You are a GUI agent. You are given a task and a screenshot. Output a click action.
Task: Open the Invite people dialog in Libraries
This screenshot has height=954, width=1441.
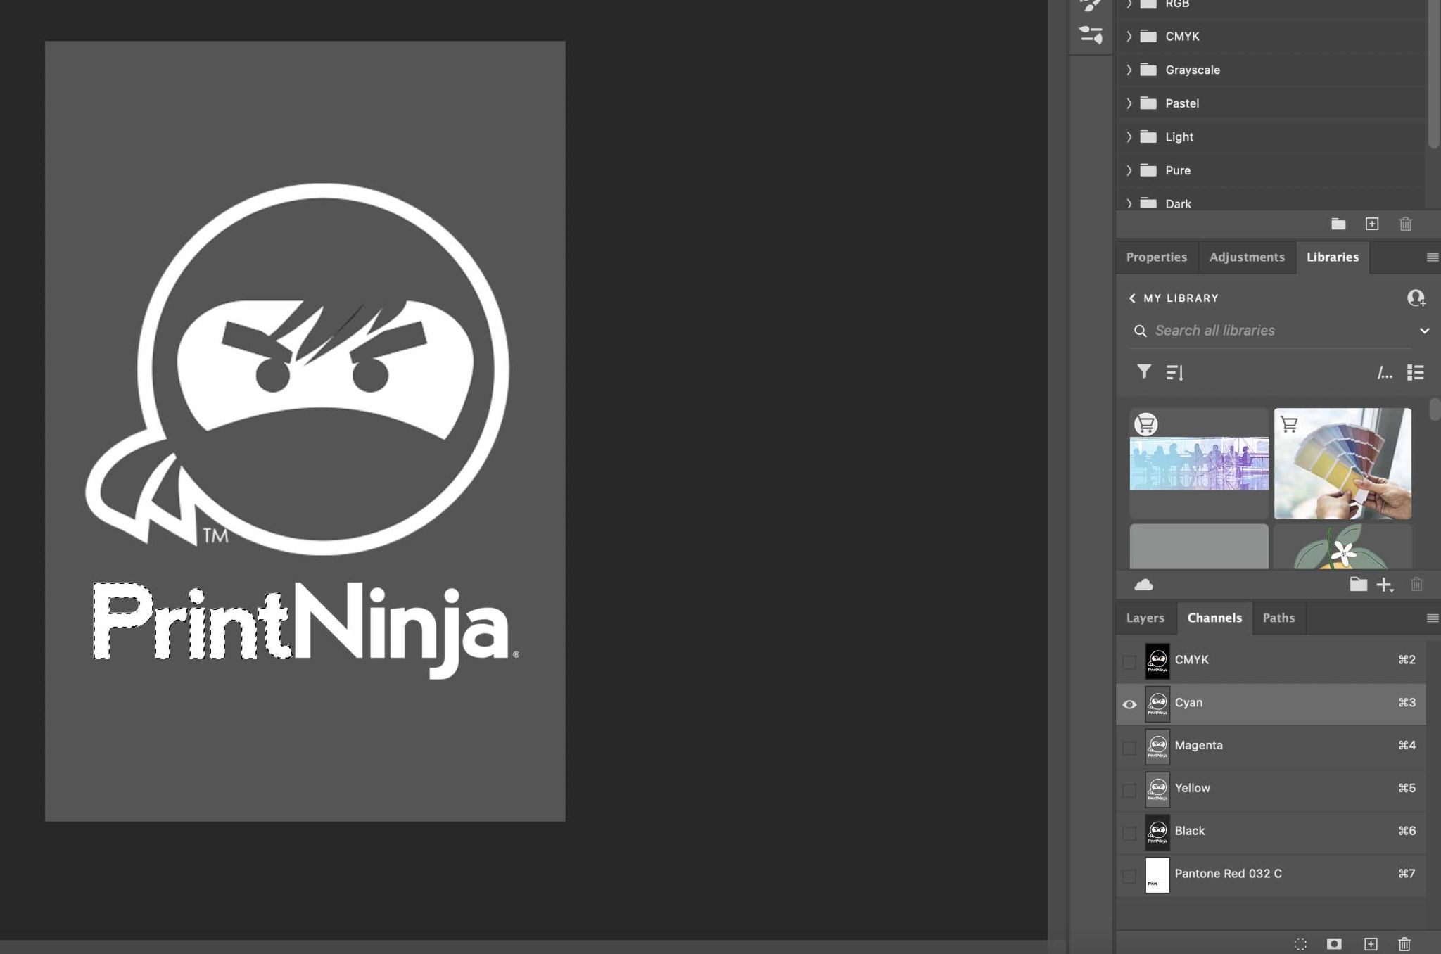(x=1414, y=298)
